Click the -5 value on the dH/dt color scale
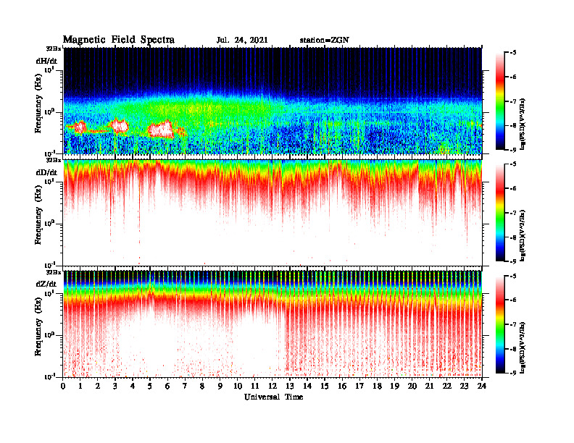The height and width of the screenshot is (443, 574). (x=512, y=53)
